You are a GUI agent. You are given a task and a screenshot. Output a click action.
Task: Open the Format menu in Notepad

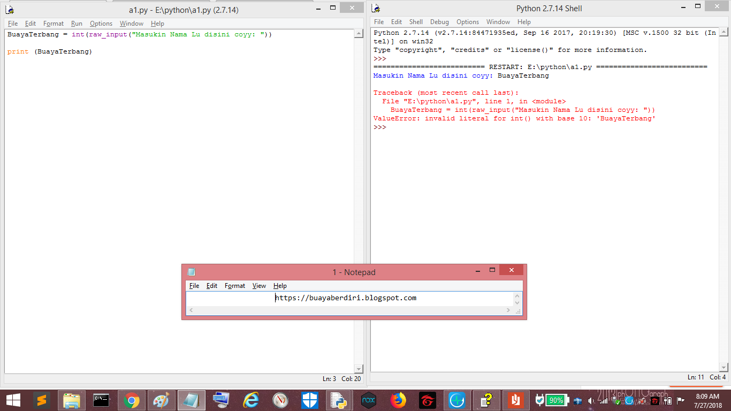click(x=235, y=286)
